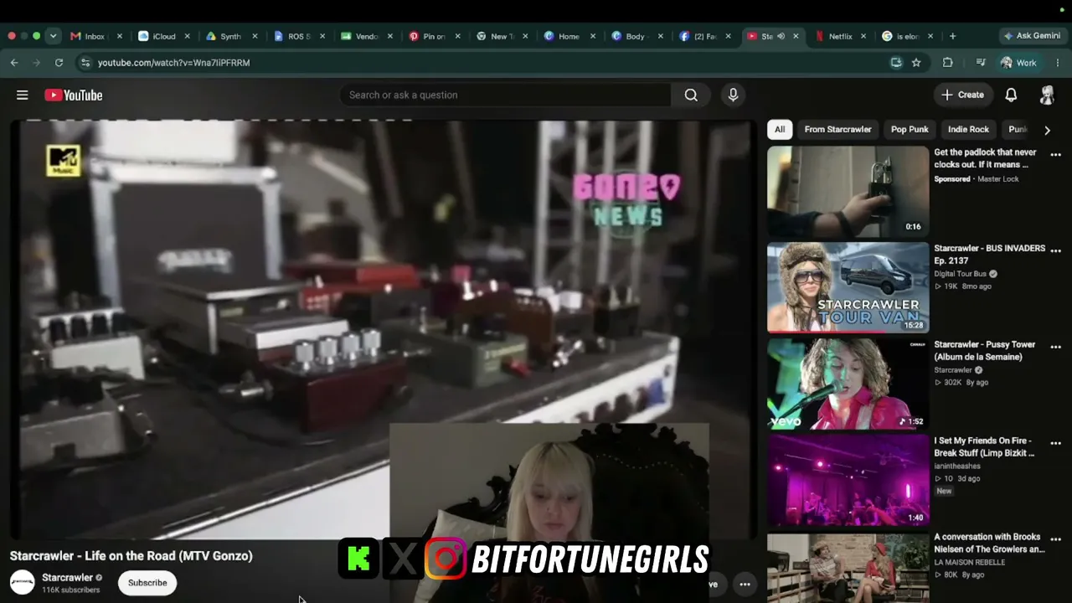Viewport: 1072px width, 603px height.
Task: Open the tab search dropdown chevron
Action: [53, 36]
